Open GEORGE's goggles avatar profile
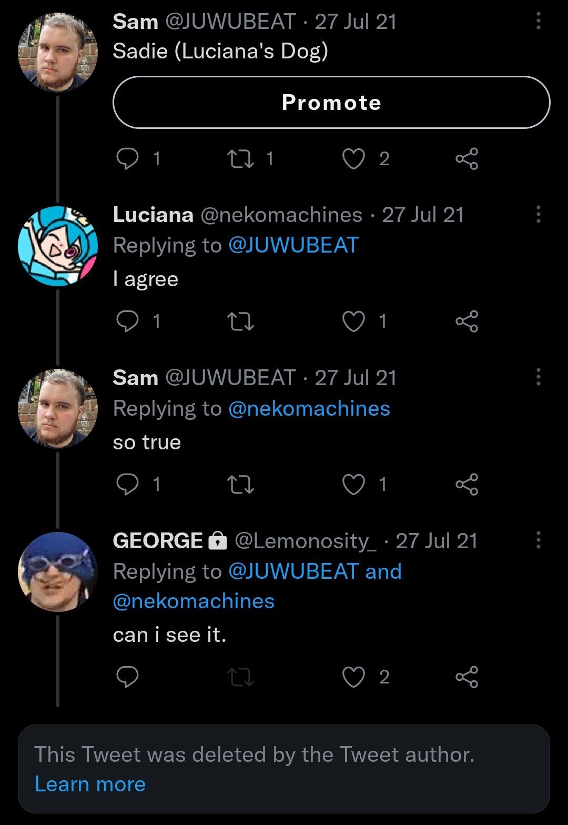Viewport: 568px width, 825px height. pos(58,572)
